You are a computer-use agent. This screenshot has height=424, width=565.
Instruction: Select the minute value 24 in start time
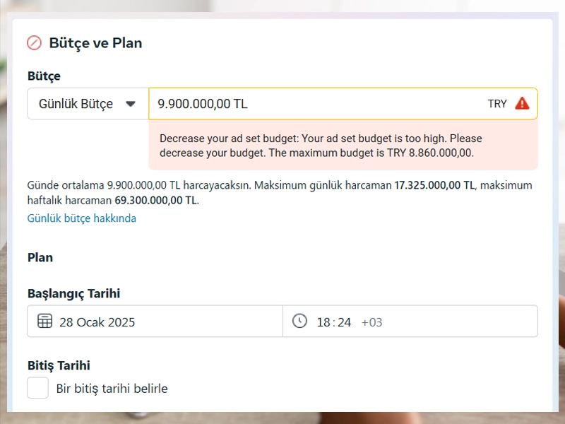click(x=344, y=322)
